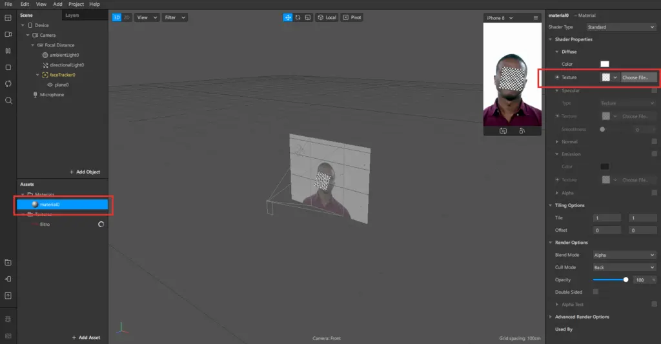Select faceTracker0 in the scene tree

point(63,75)
